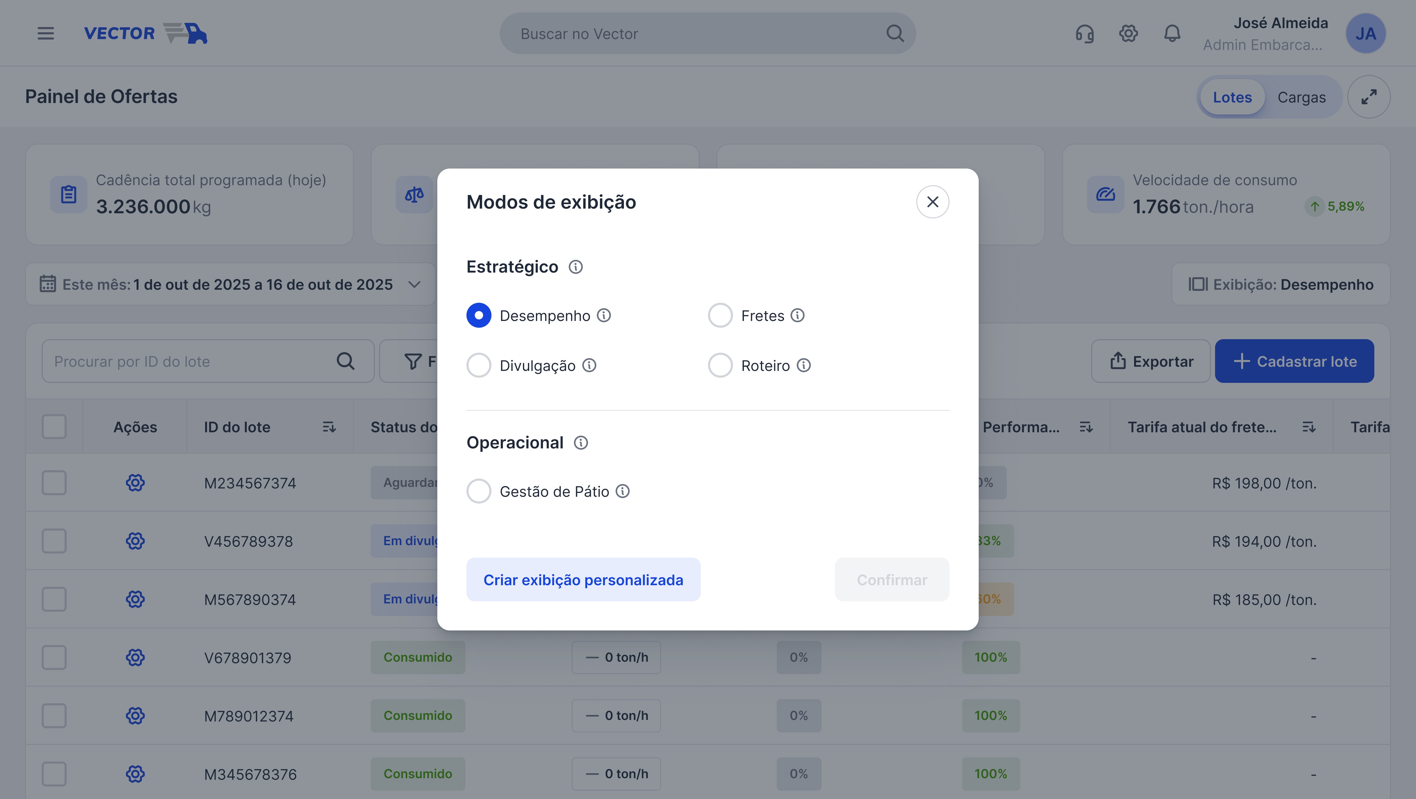
Task: Choose the Gestão de Pátio radio option
Action: [x=479, y=491]
